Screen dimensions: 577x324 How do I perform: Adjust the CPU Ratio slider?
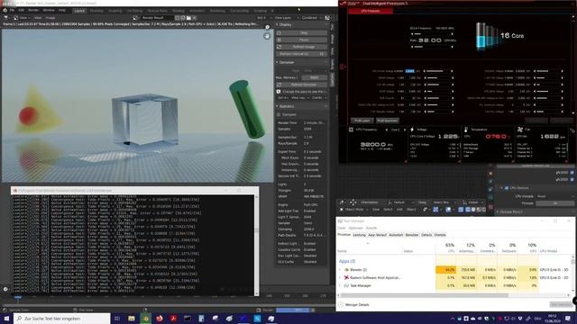(x=432, y=47)
